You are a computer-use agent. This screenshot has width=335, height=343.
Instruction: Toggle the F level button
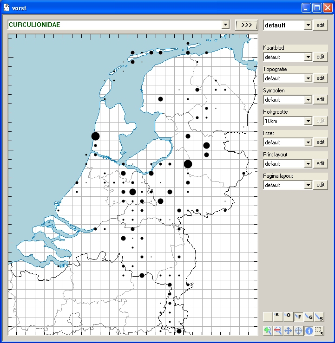pos(298,317)
